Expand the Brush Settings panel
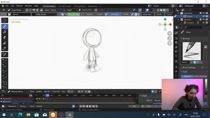Screen dimensions: 210x118 click(189, 68)
